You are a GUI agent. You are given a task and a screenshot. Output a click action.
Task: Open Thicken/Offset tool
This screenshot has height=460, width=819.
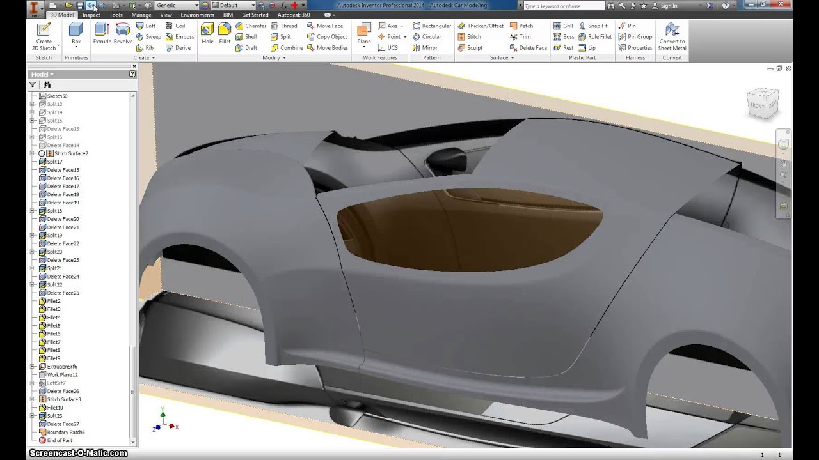tap(481, 26)
